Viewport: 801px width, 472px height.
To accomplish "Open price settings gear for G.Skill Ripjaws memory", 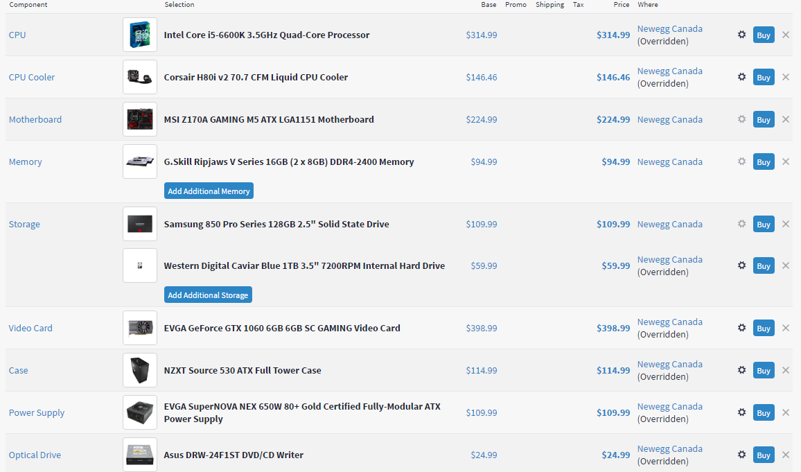I will [741, 161].
